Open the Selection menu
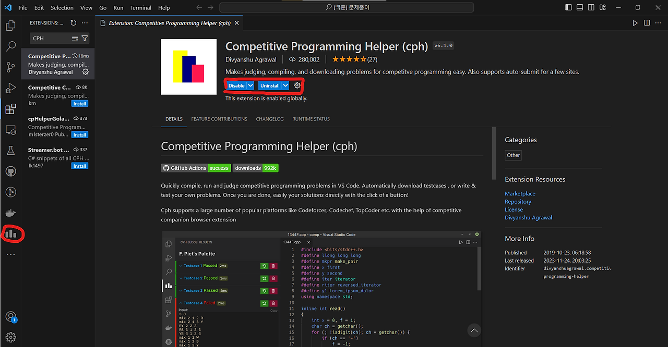This screenshot has width=668, height=347. click(62, 8)
